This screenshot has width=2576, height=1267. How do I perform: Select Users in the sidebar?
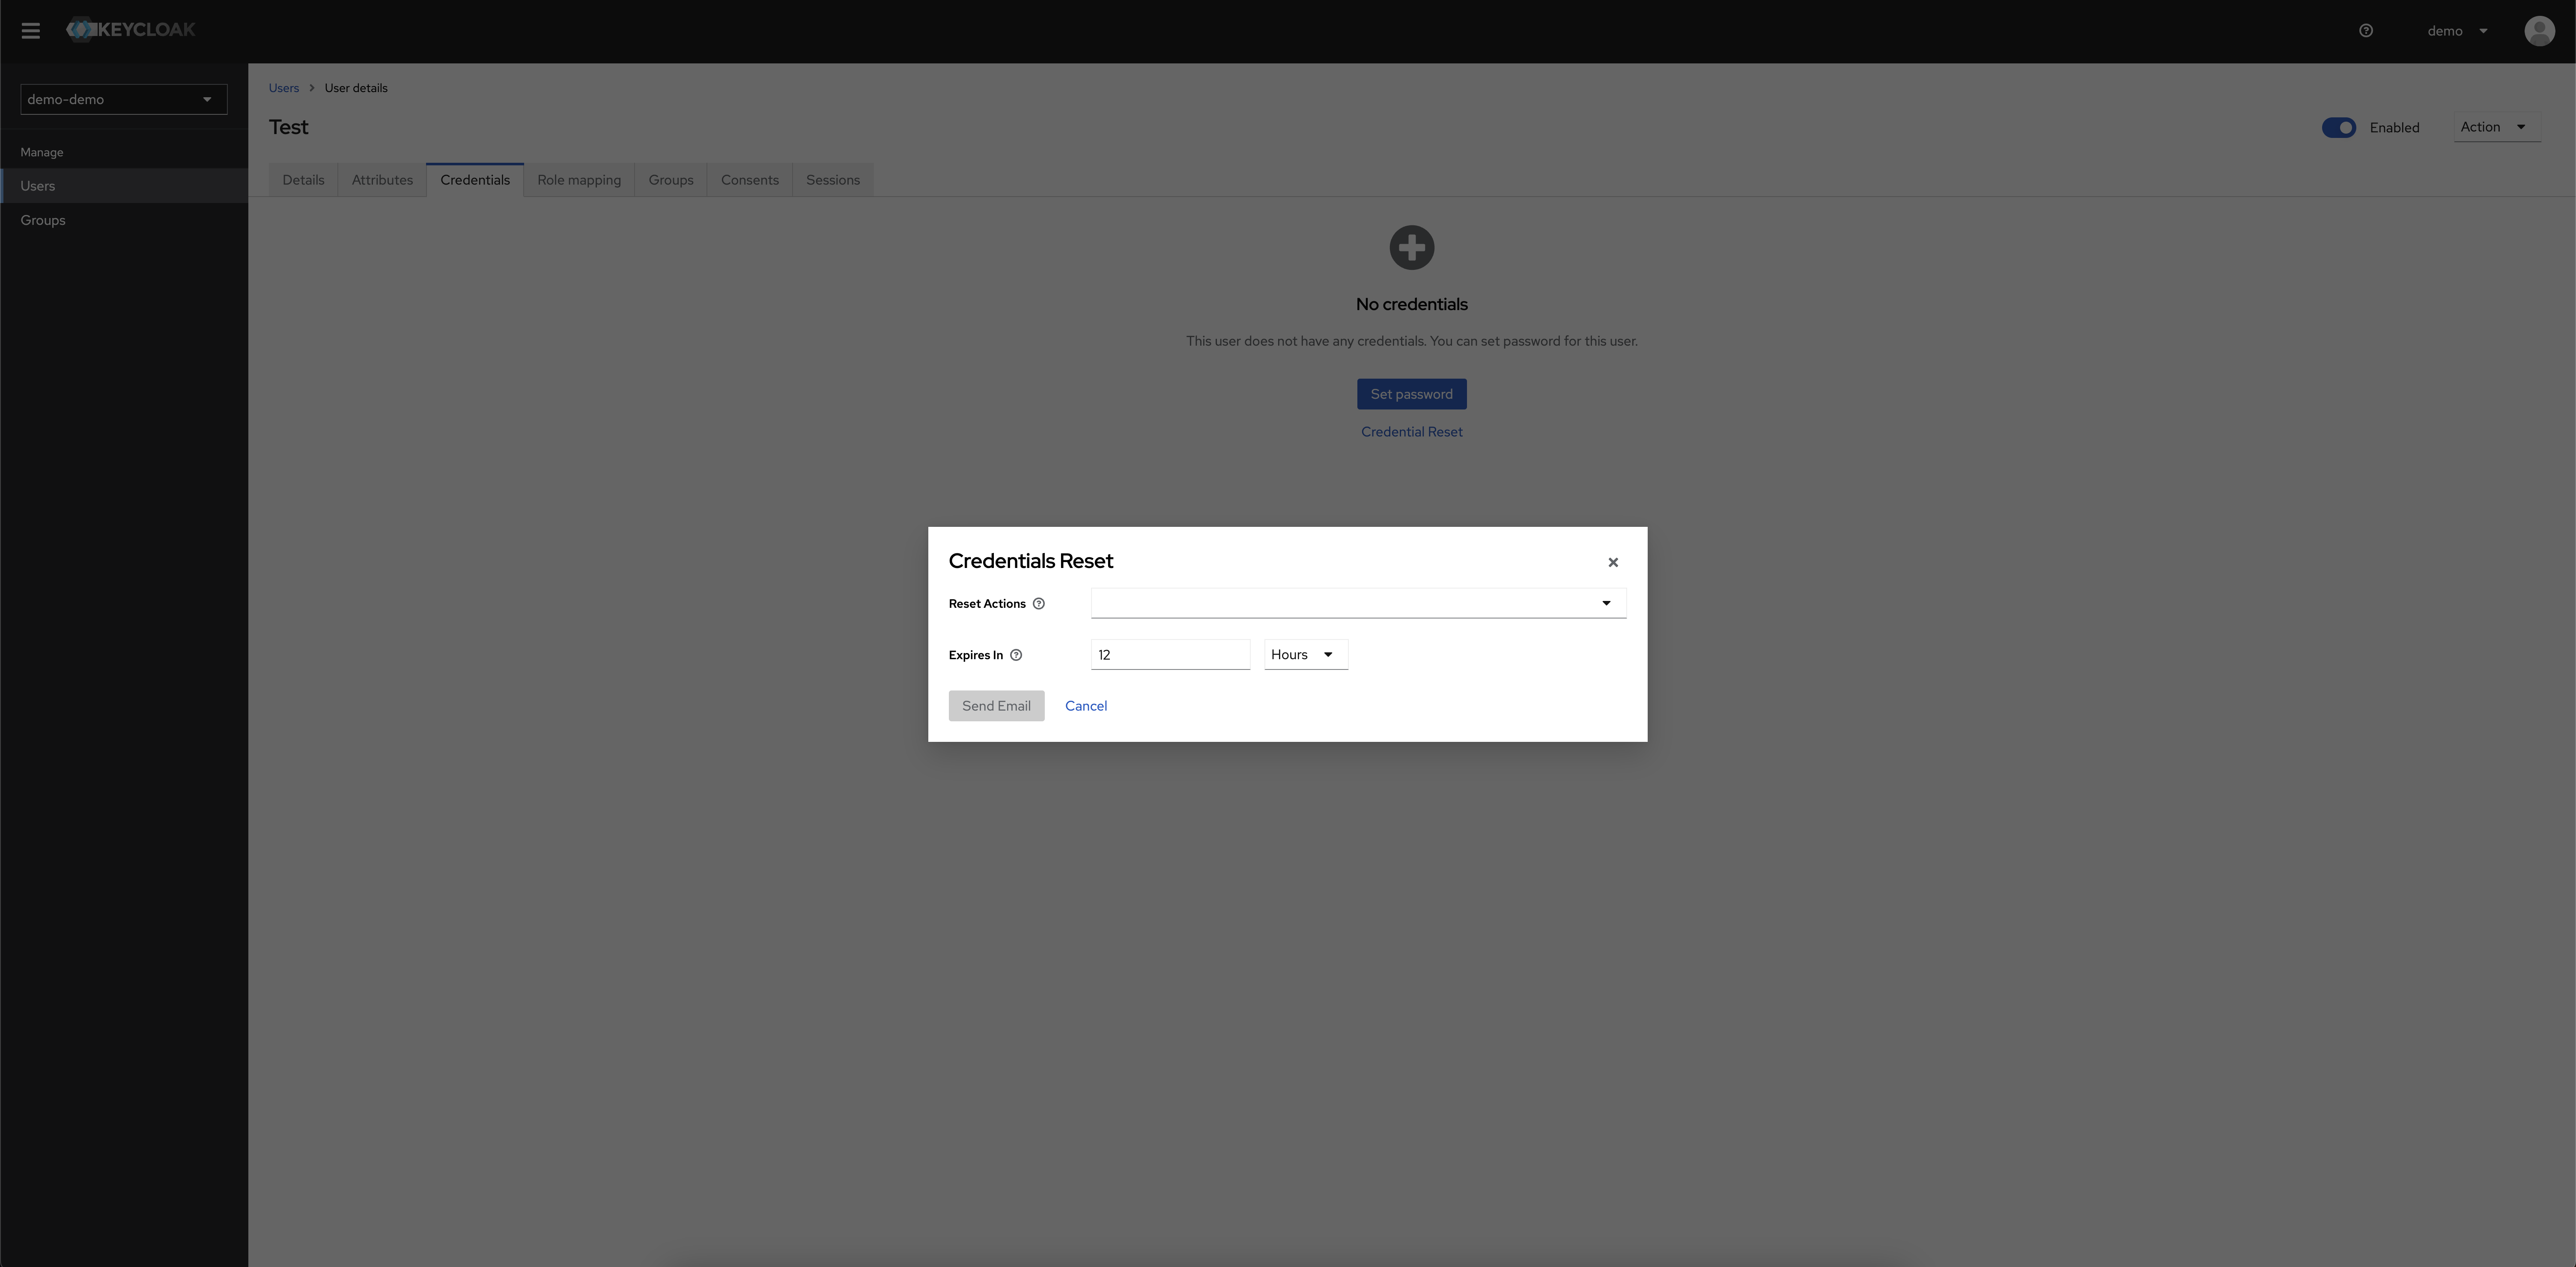(x=124, y=186)
